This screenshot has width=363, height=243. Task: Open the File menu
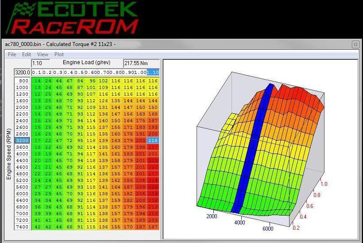pyautogui.click(x=12, y=54)
